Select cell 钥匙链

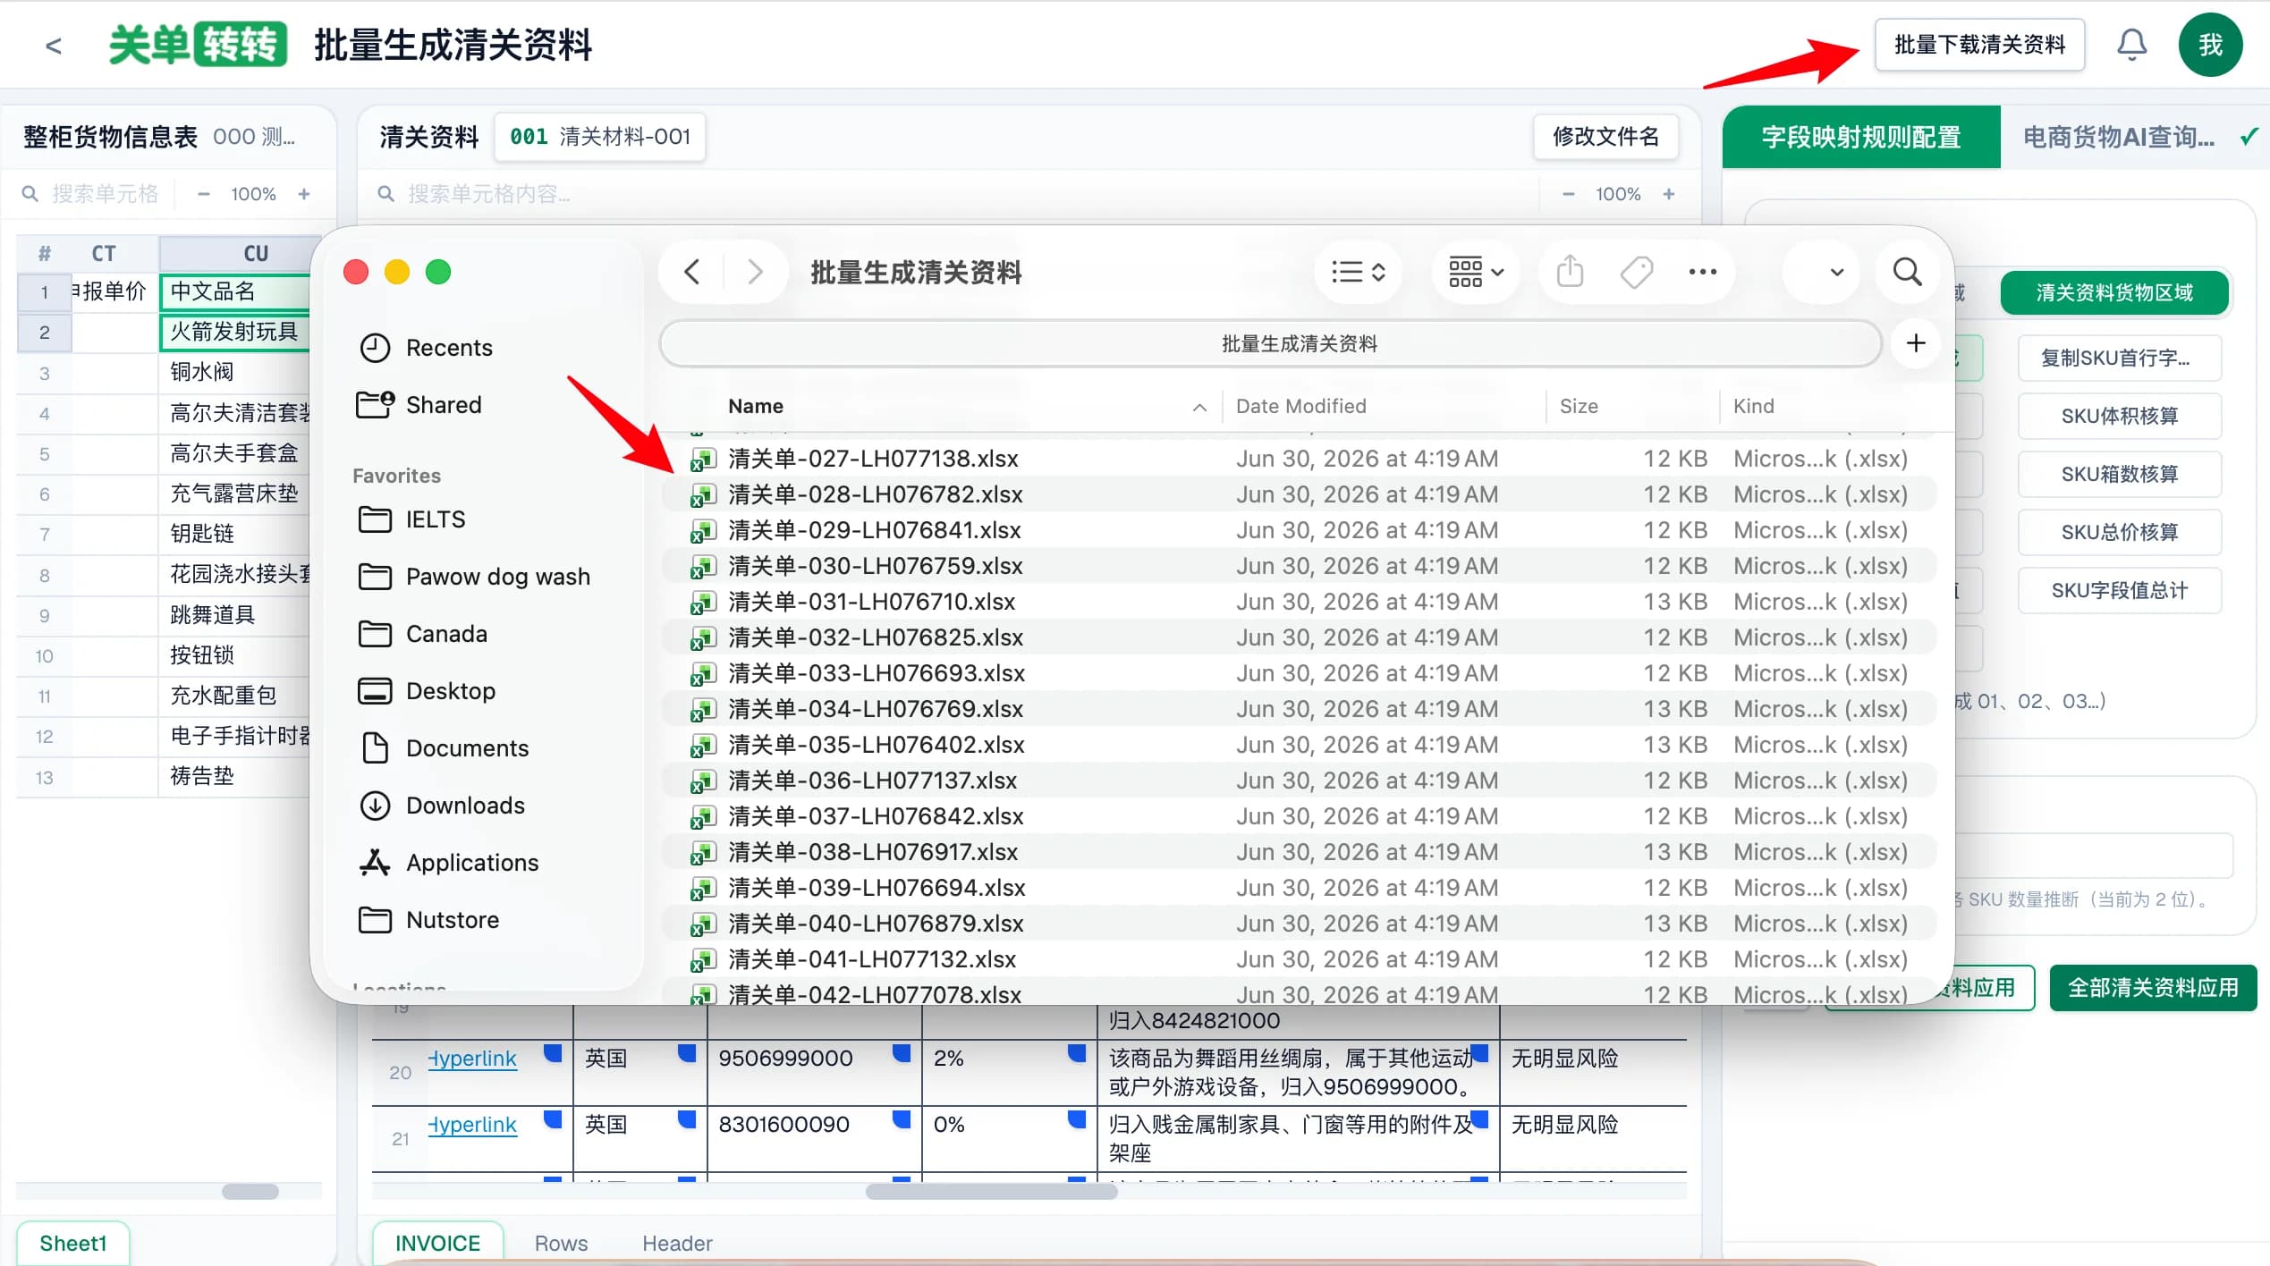(235, 534)
